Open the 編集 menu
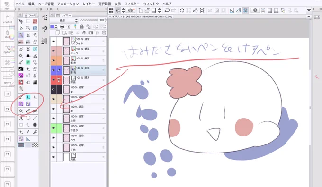 [x=31, y=4]
